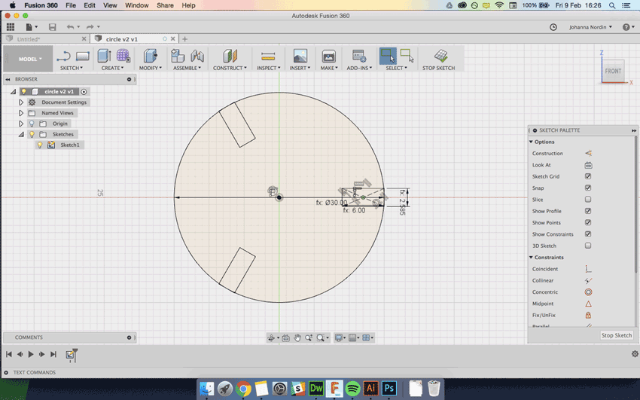640x400 pixels.
Task: Enable the Slice checkbox
Action: [588, 200]
